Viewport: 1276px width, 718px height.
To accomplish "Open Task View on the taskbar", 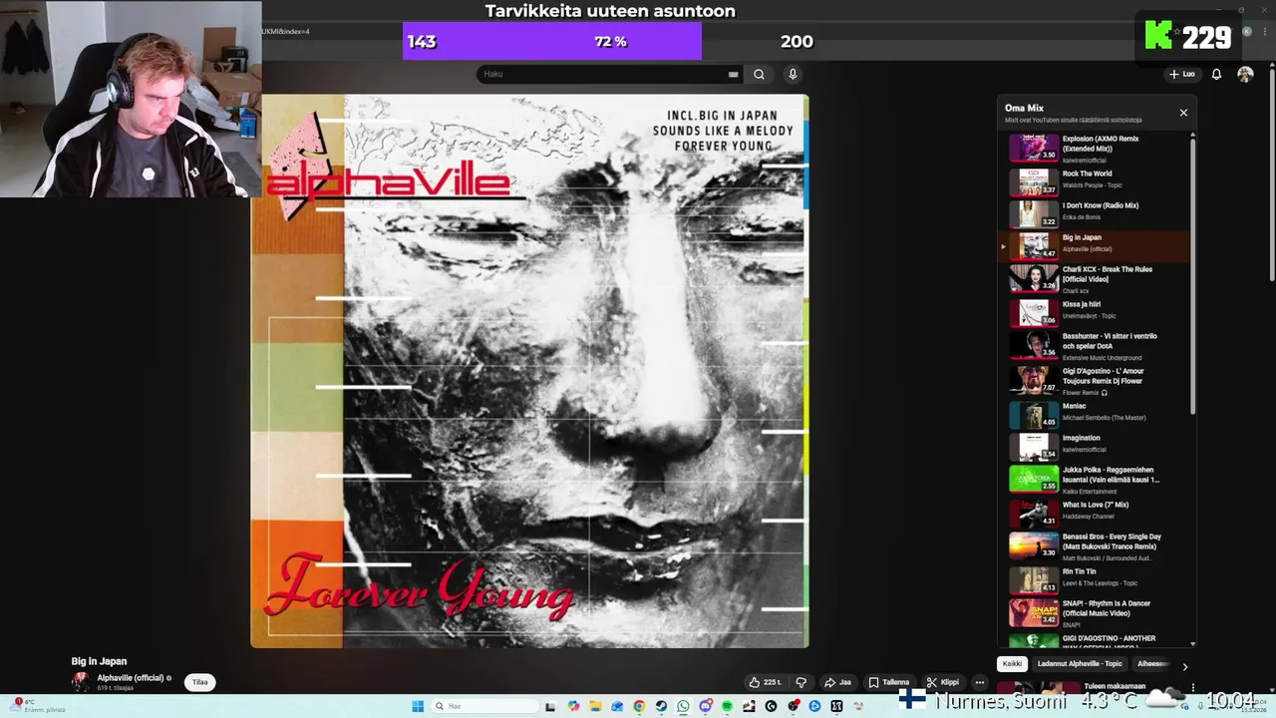I will (x=550, y=706).
